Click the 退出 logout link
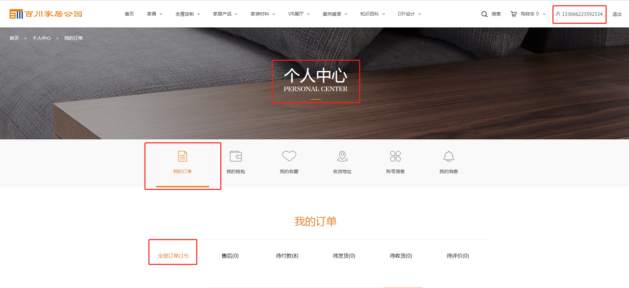This screenshot has height=288, width=629. (617, 14)
